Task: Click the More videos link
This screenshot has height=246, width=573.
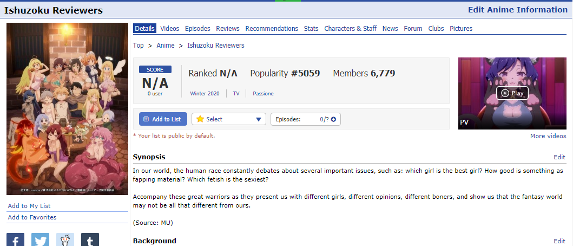Action: pyautogui.click(x=548, y=136)
